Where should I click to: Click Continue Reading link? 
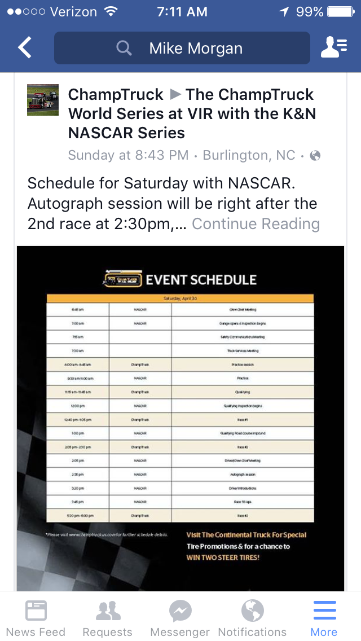pyautogui.click(x=256, y=224)
